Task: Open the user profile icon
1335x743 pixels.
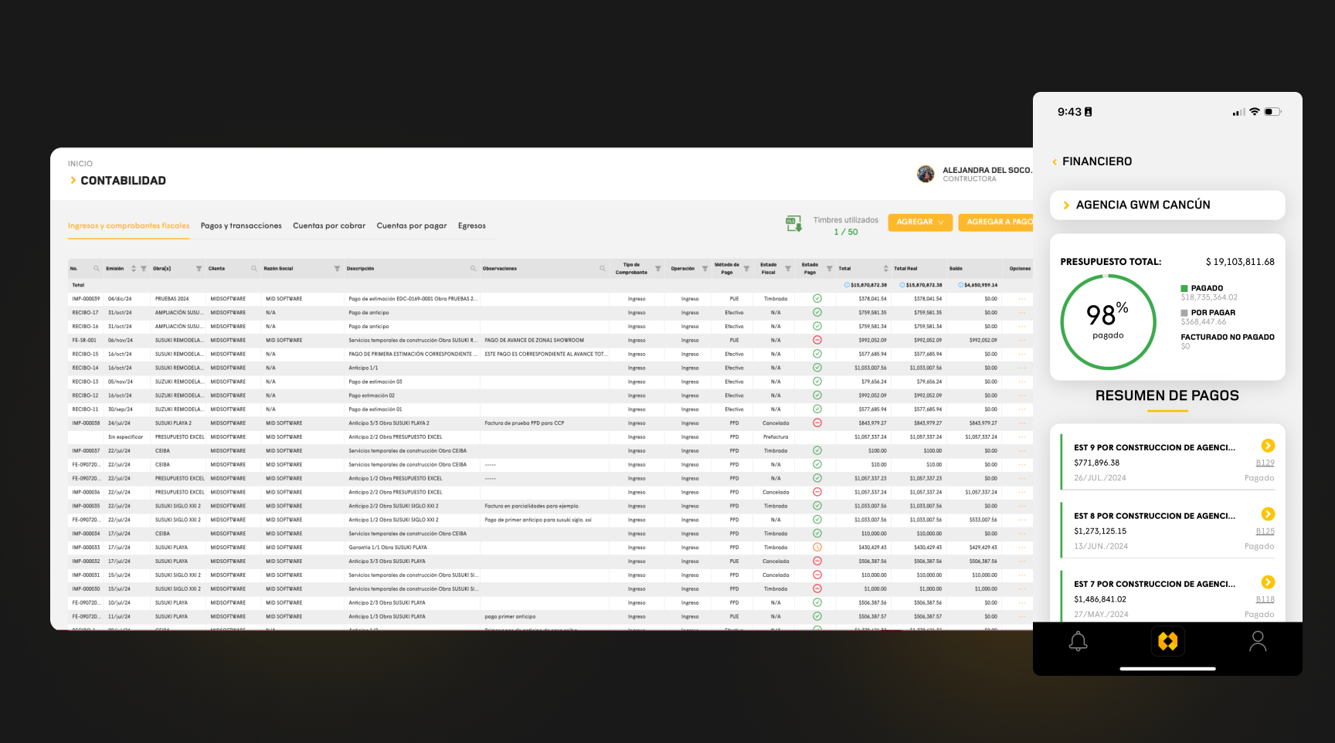Action: coord(1257,641)
